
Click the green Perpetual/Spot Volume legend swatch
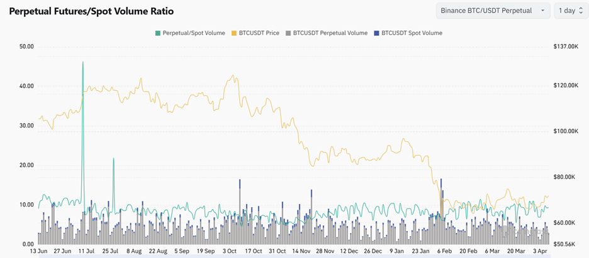pyautogui.click(x=157, y=33)
